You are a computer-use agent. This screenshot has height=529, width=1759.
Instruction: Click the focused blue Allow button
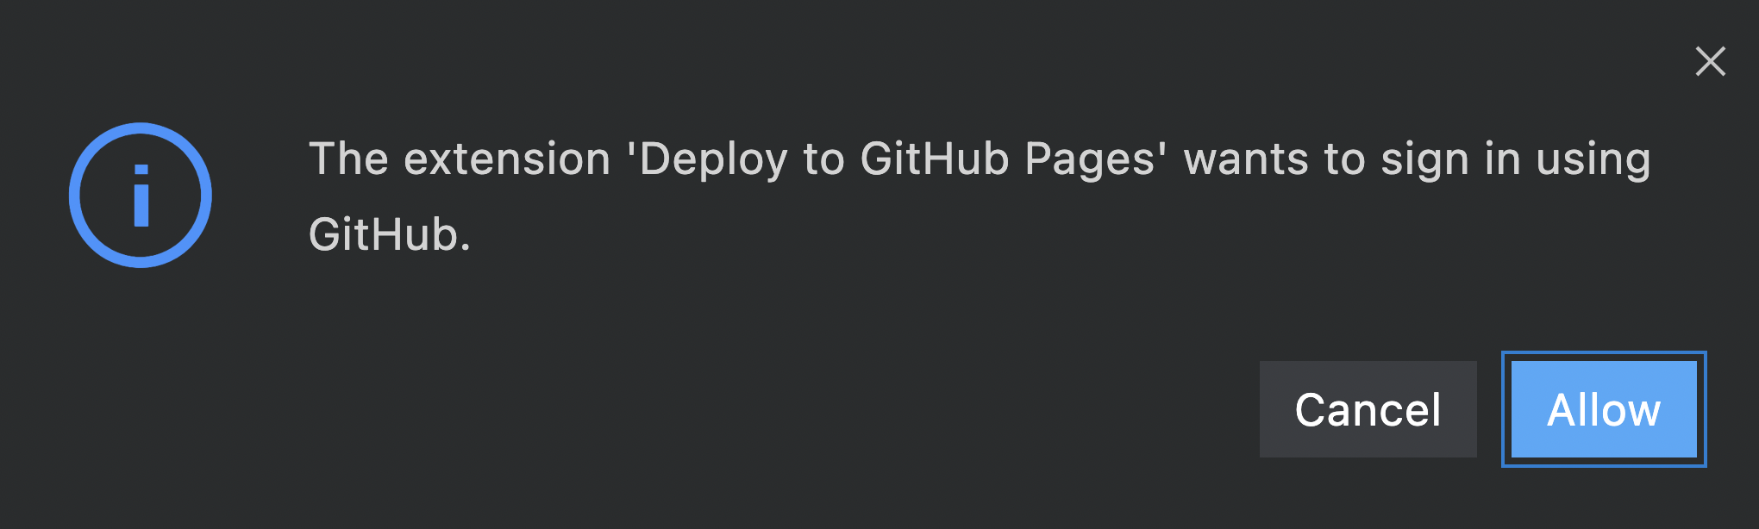(1604, 409)
